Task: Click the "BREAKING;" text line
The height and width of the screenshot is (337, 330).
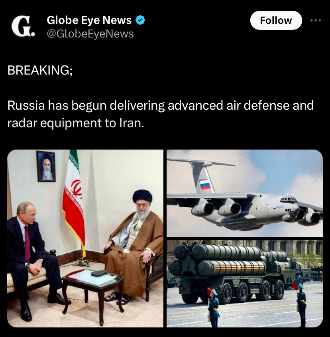Action: (x=40, y=70)
